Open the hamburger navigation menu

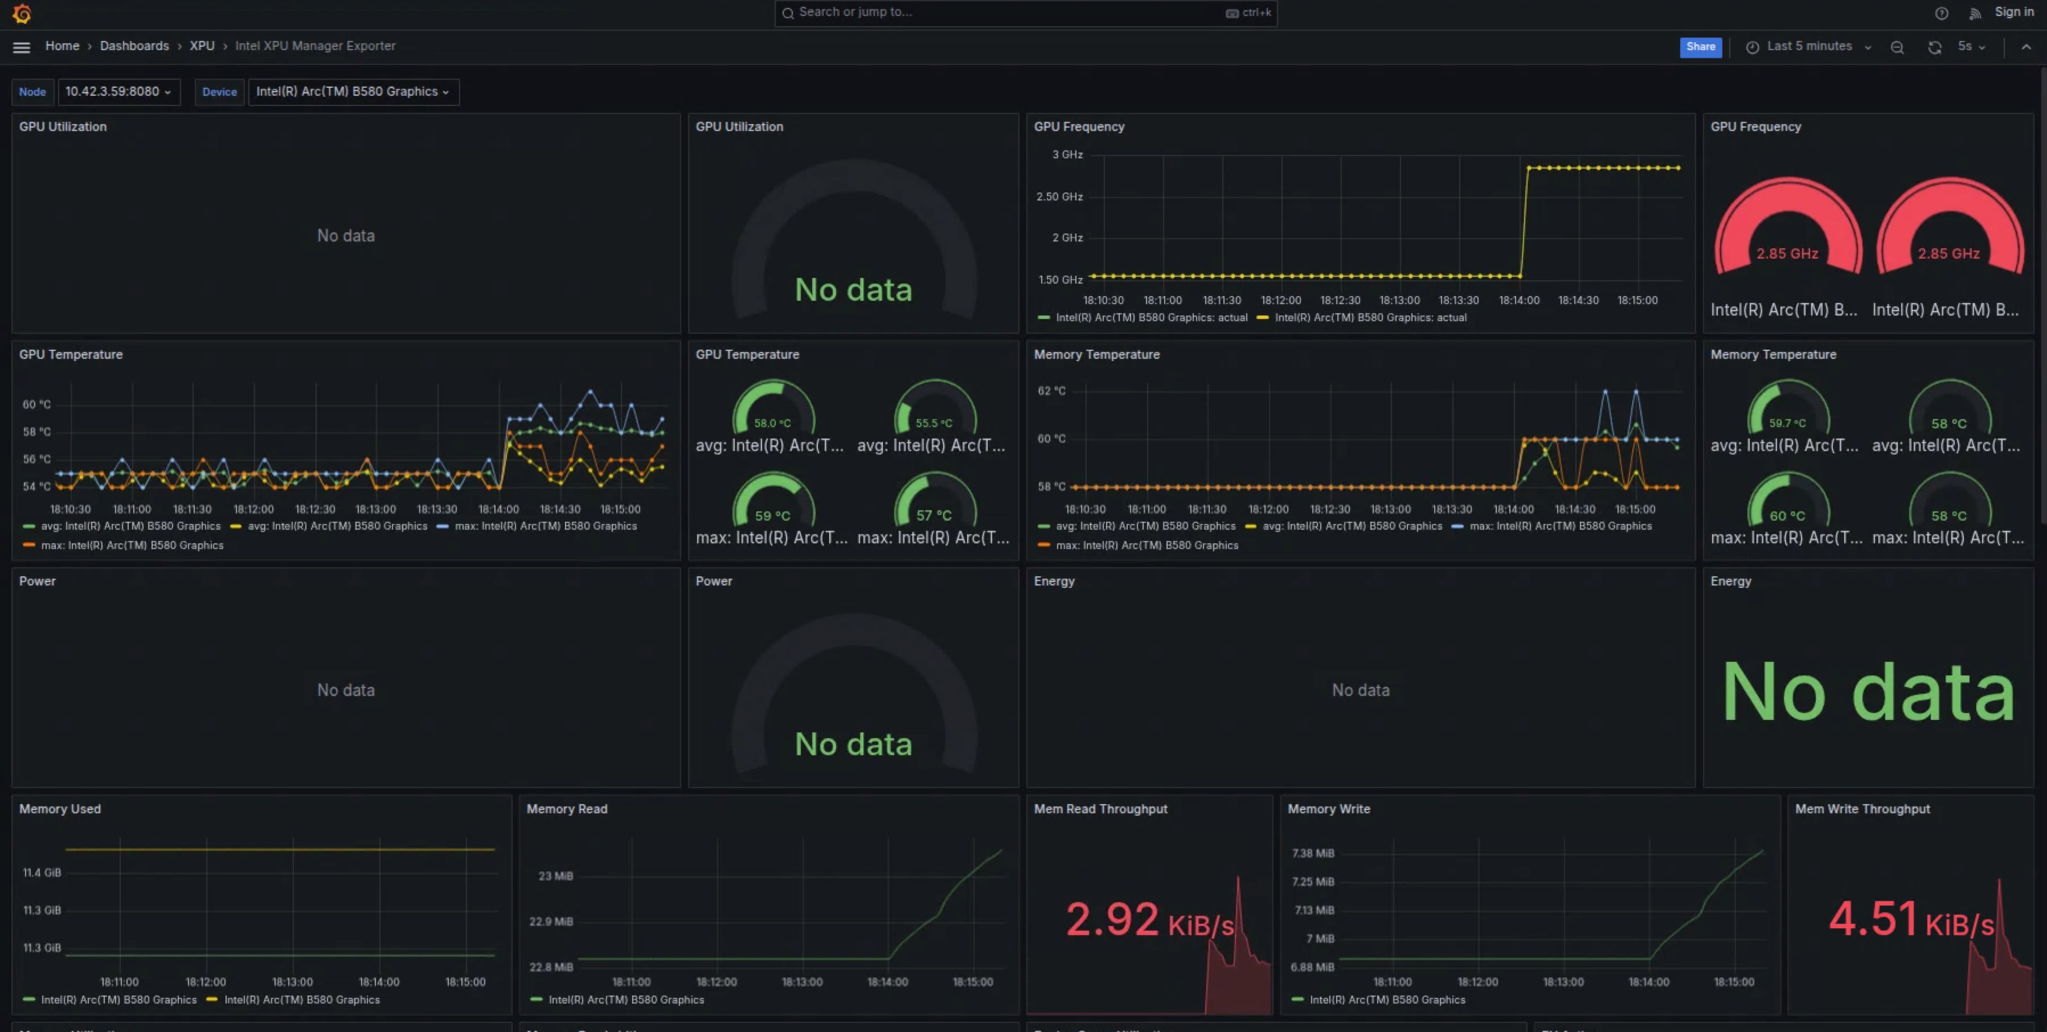(22, 47)
